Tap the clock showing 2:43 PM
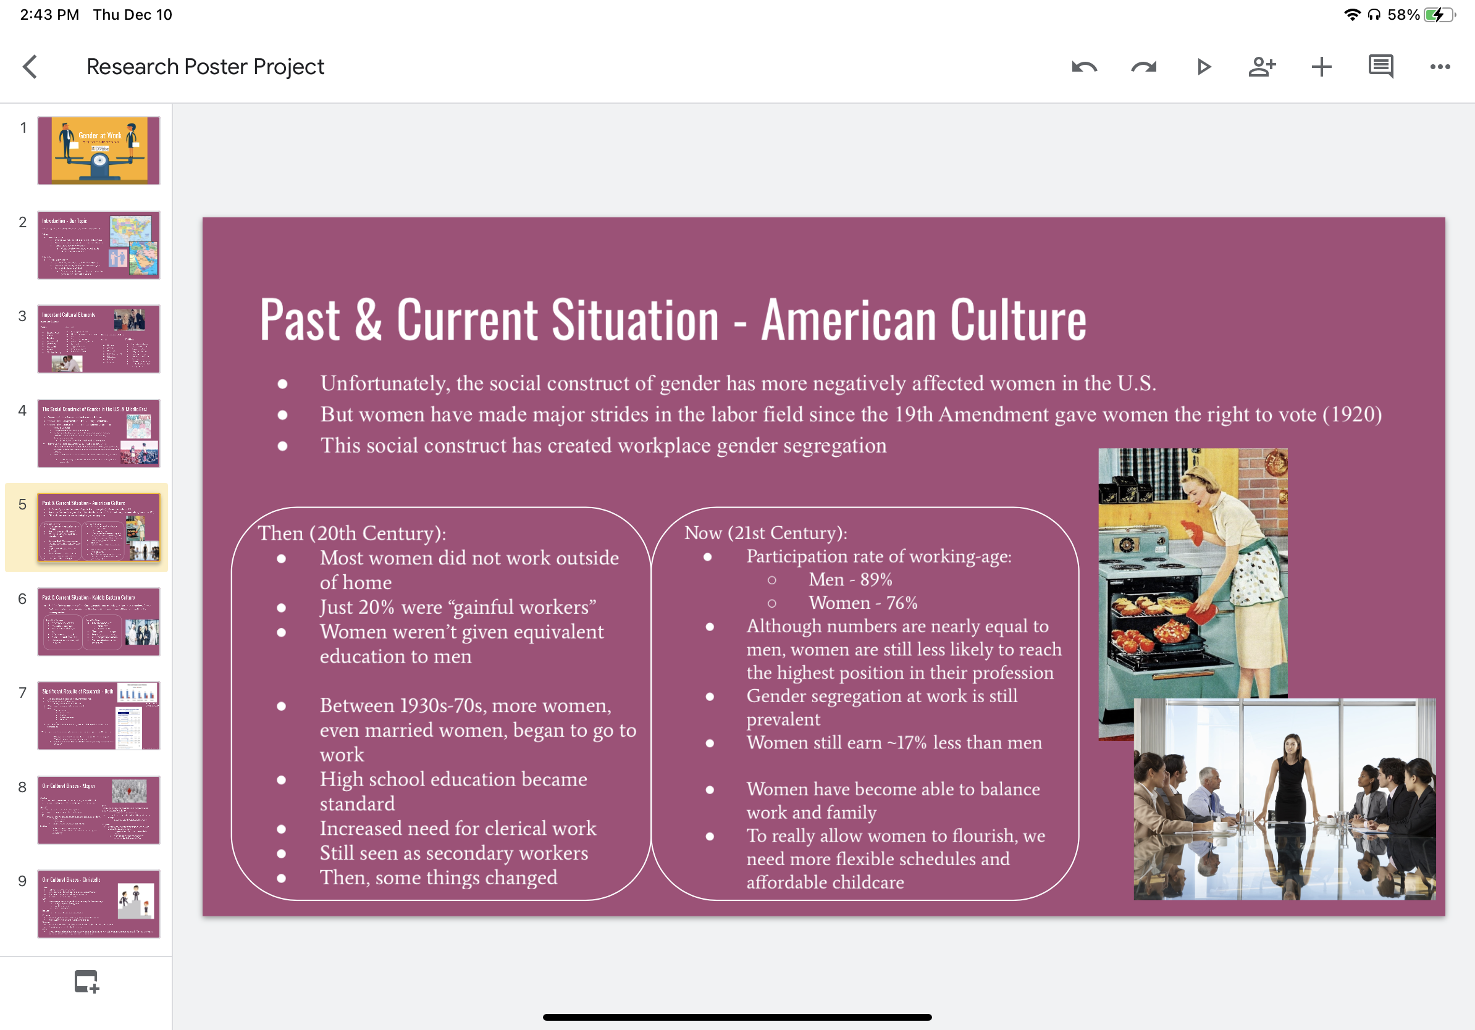The width and height of the screenshot is (1475, 1030). click(49, 15)
